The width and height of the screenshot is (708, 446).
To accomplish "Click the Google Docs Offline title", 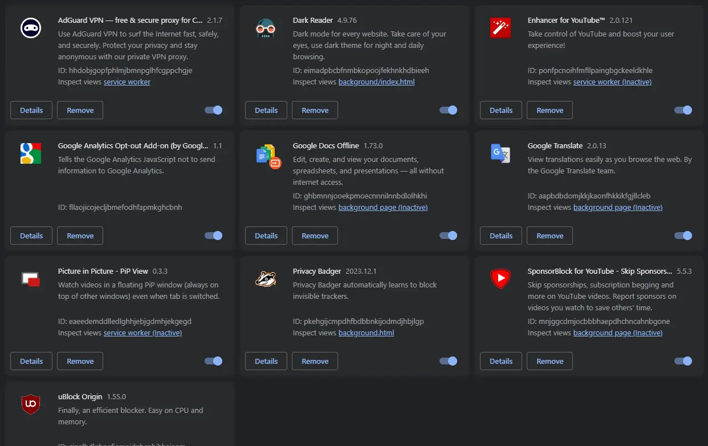I will point(325,145).
